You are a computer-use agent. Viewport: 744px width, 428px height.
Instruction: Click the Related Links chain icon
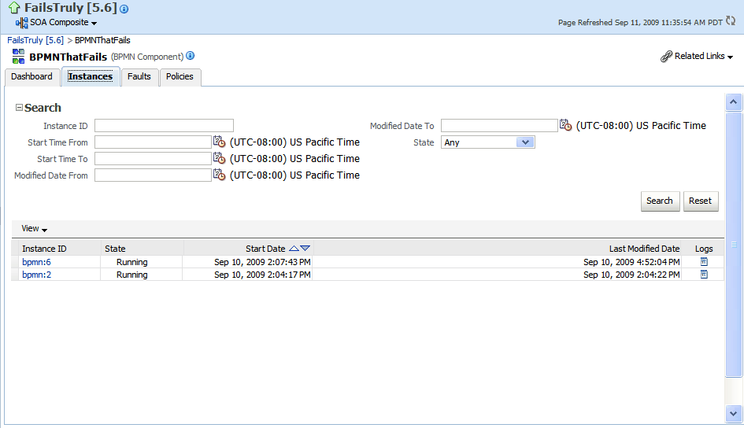tap(666, 57)
